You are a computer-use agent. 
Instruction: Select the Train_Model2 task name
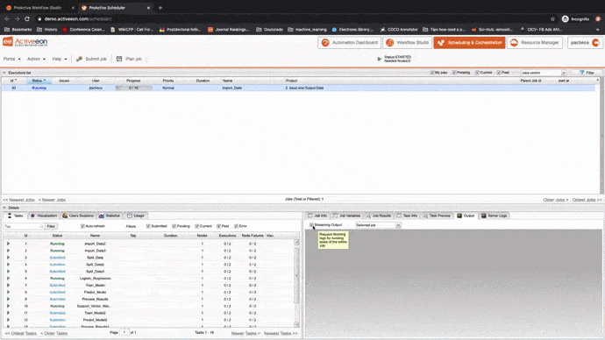(x=95, y=313)
